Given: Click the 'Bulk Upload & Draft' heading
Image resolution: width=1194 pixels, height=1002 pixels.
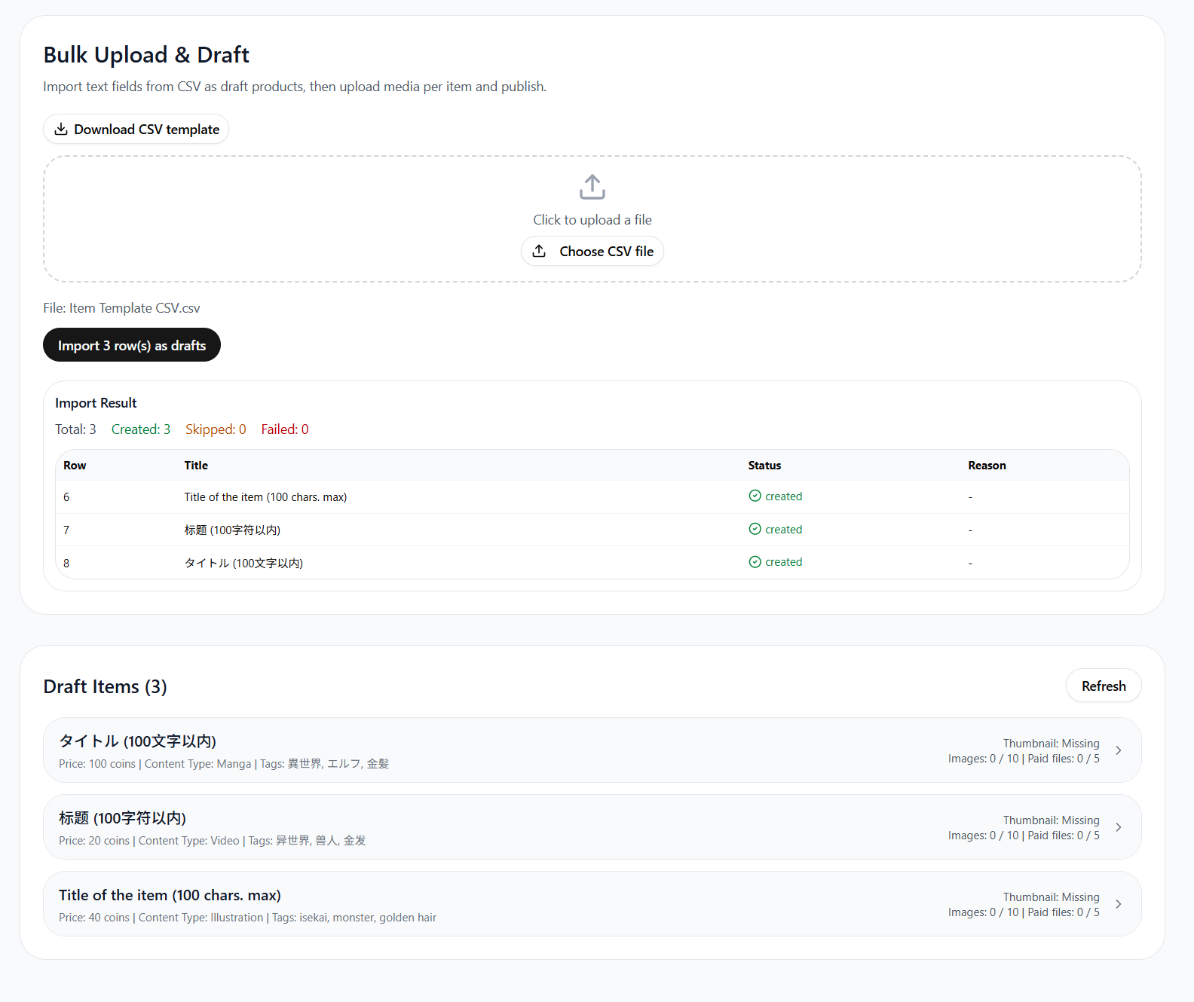Looking at the screenshot, I should pos(146,55).
